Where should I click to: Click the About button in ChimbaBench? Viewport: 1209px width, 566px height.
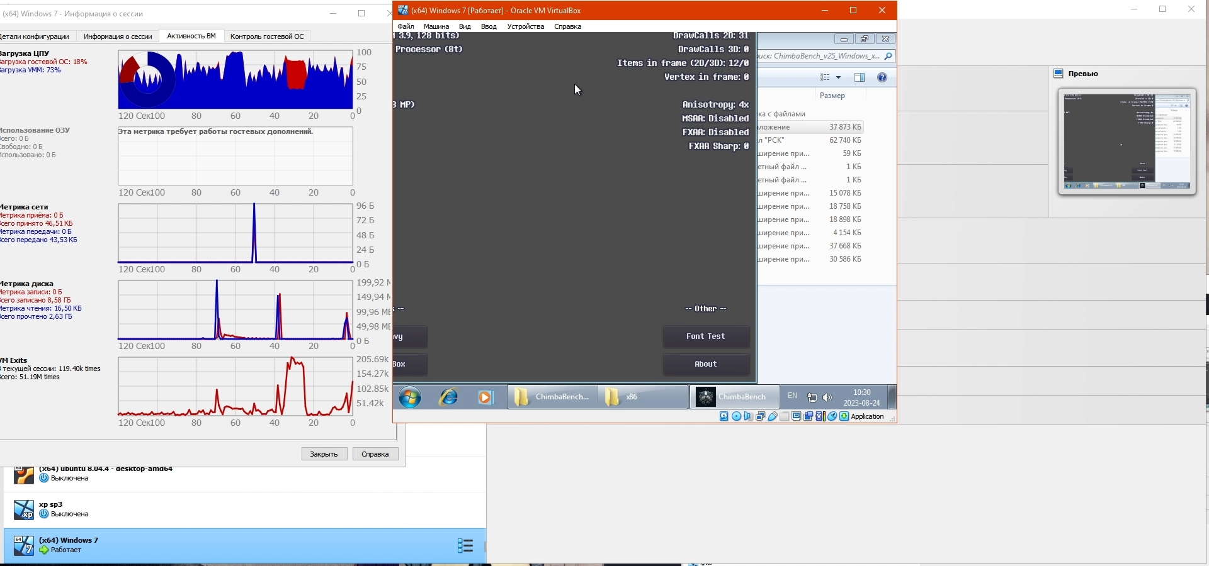click(706, 364)
